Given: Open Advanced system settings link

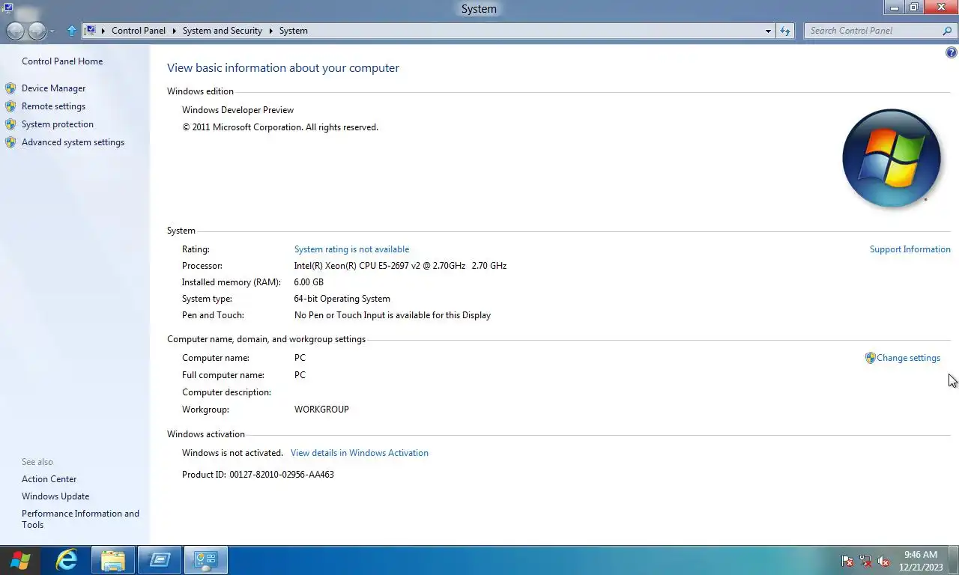Looking at the screenshot, I should click(x=73, y=142).
